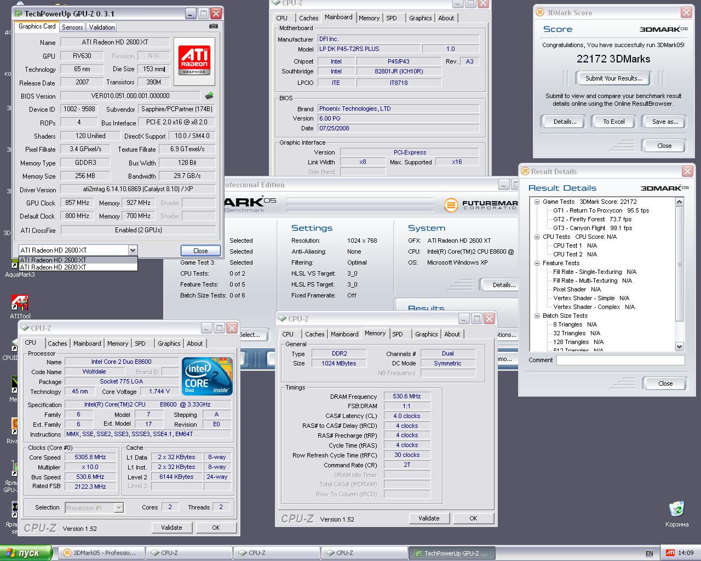Click the EN language indicator in taskbar
Viewport: 701px width, 561px height.
click(x=650, y=553)
